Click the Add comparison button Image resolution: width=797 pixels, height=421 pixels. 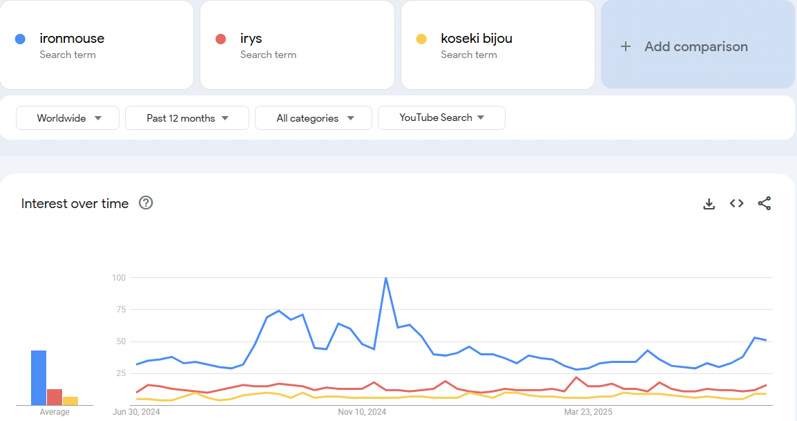[697, 46]
